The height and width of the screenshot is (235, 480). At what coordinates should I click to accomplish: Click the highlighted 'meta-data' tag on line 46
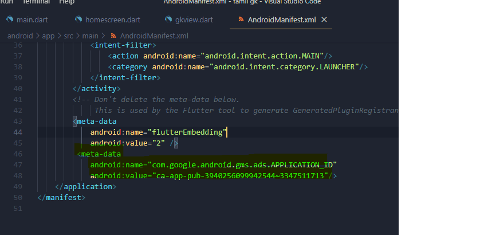tap(101, 154)
